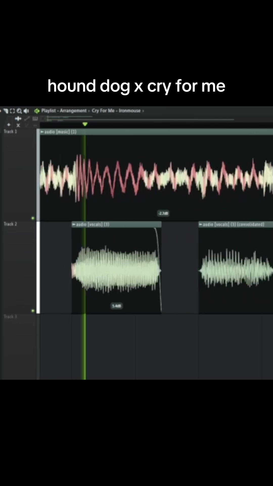Click the green playhead marker triangle

[x=85, y=124]
